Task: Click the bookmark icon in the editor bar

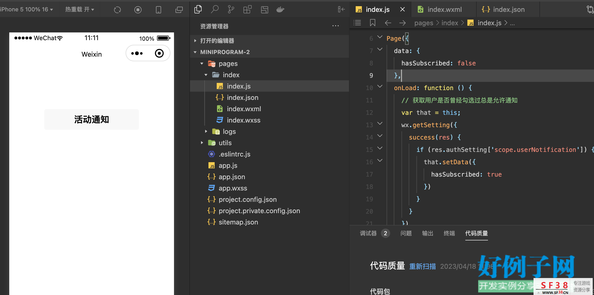Action: (372, 23)
